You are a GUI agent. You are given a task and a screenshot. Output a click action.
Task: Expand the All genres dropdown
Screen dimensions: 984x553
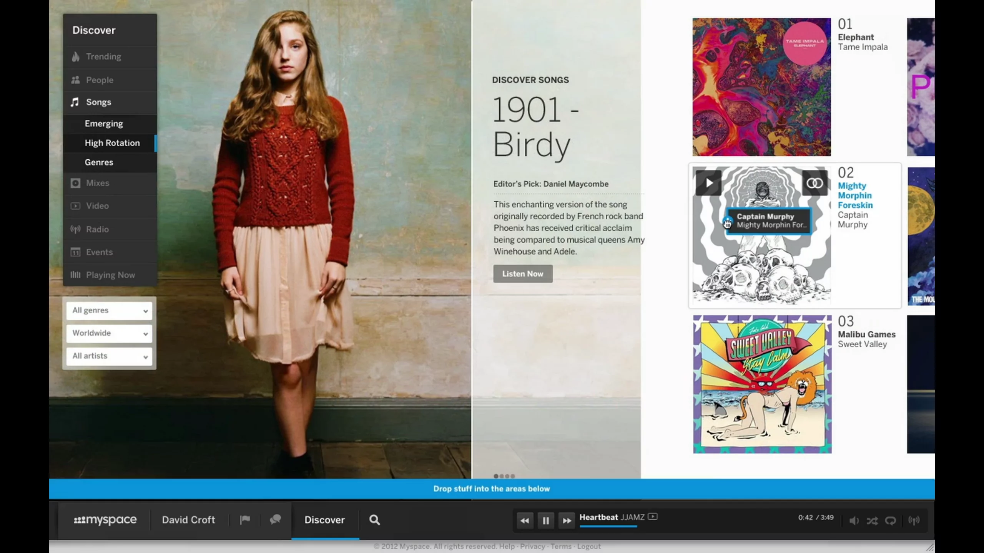tap(109, 310)
